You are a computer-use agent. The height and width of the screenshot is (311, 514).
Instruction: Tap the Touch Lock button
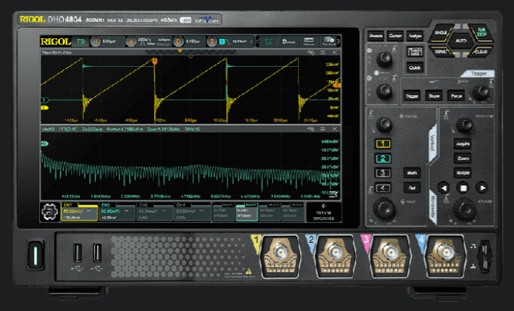click(x=415, y=53)
